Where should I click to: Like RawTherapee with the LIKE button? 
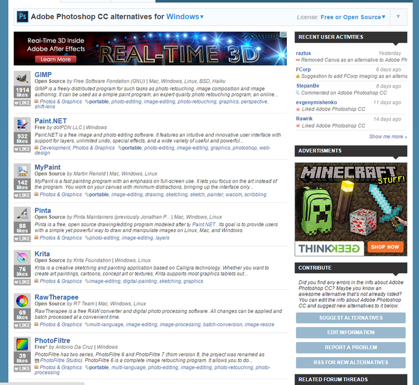point(22,325)
